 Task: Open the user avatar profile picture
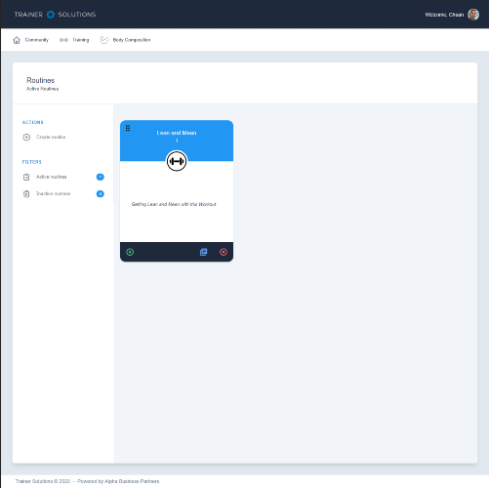(x=473, y=15)
